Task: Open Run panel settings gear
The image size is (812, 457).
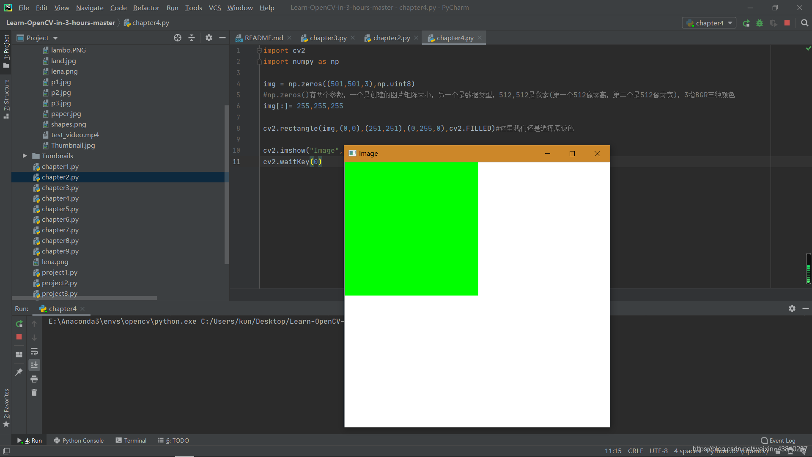Action: click(x=792, y=308)
